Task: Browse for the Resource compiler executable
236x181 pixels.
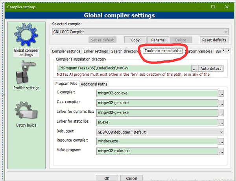Action: coord(221,141)
